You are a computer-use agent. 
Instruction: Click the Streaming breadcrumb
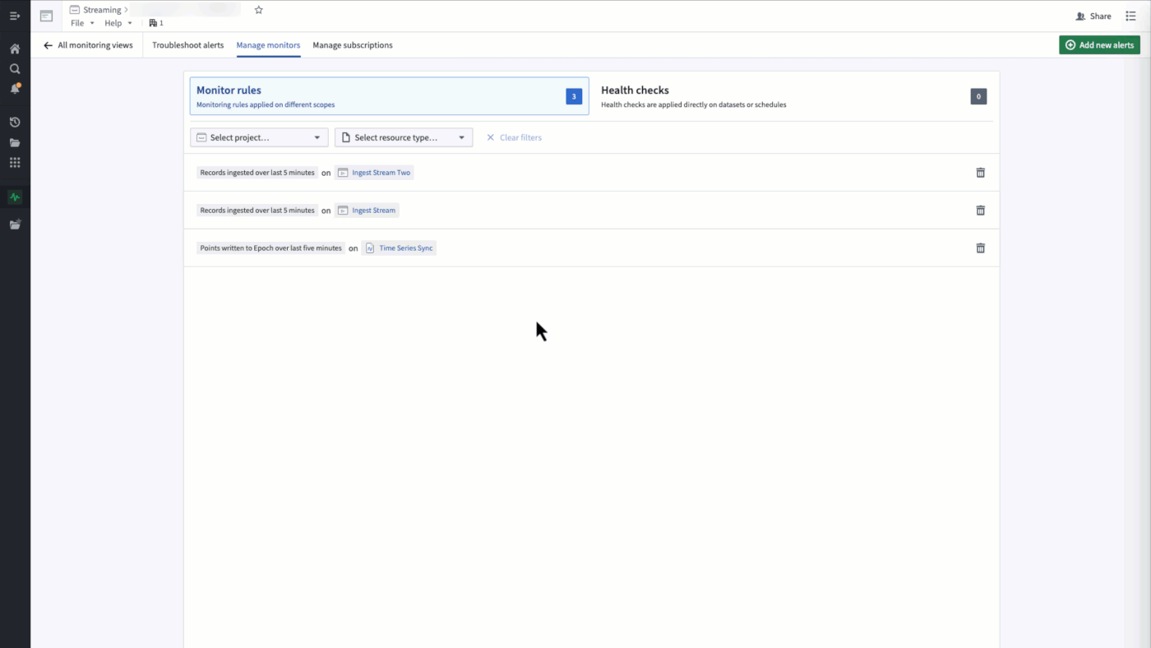[101, 10]
